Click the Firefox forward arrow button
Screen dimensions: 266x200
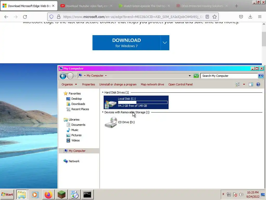[16, 17]
